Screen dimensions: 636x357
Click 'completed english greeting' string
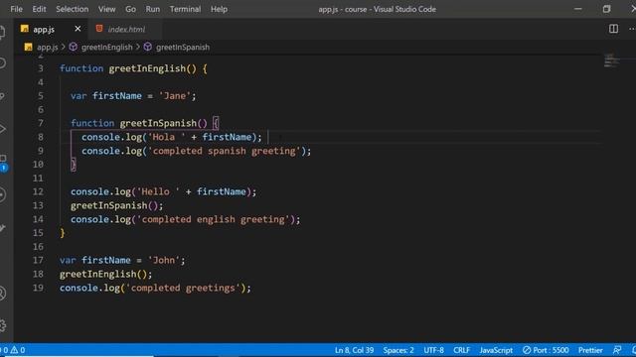coord(214,219)
